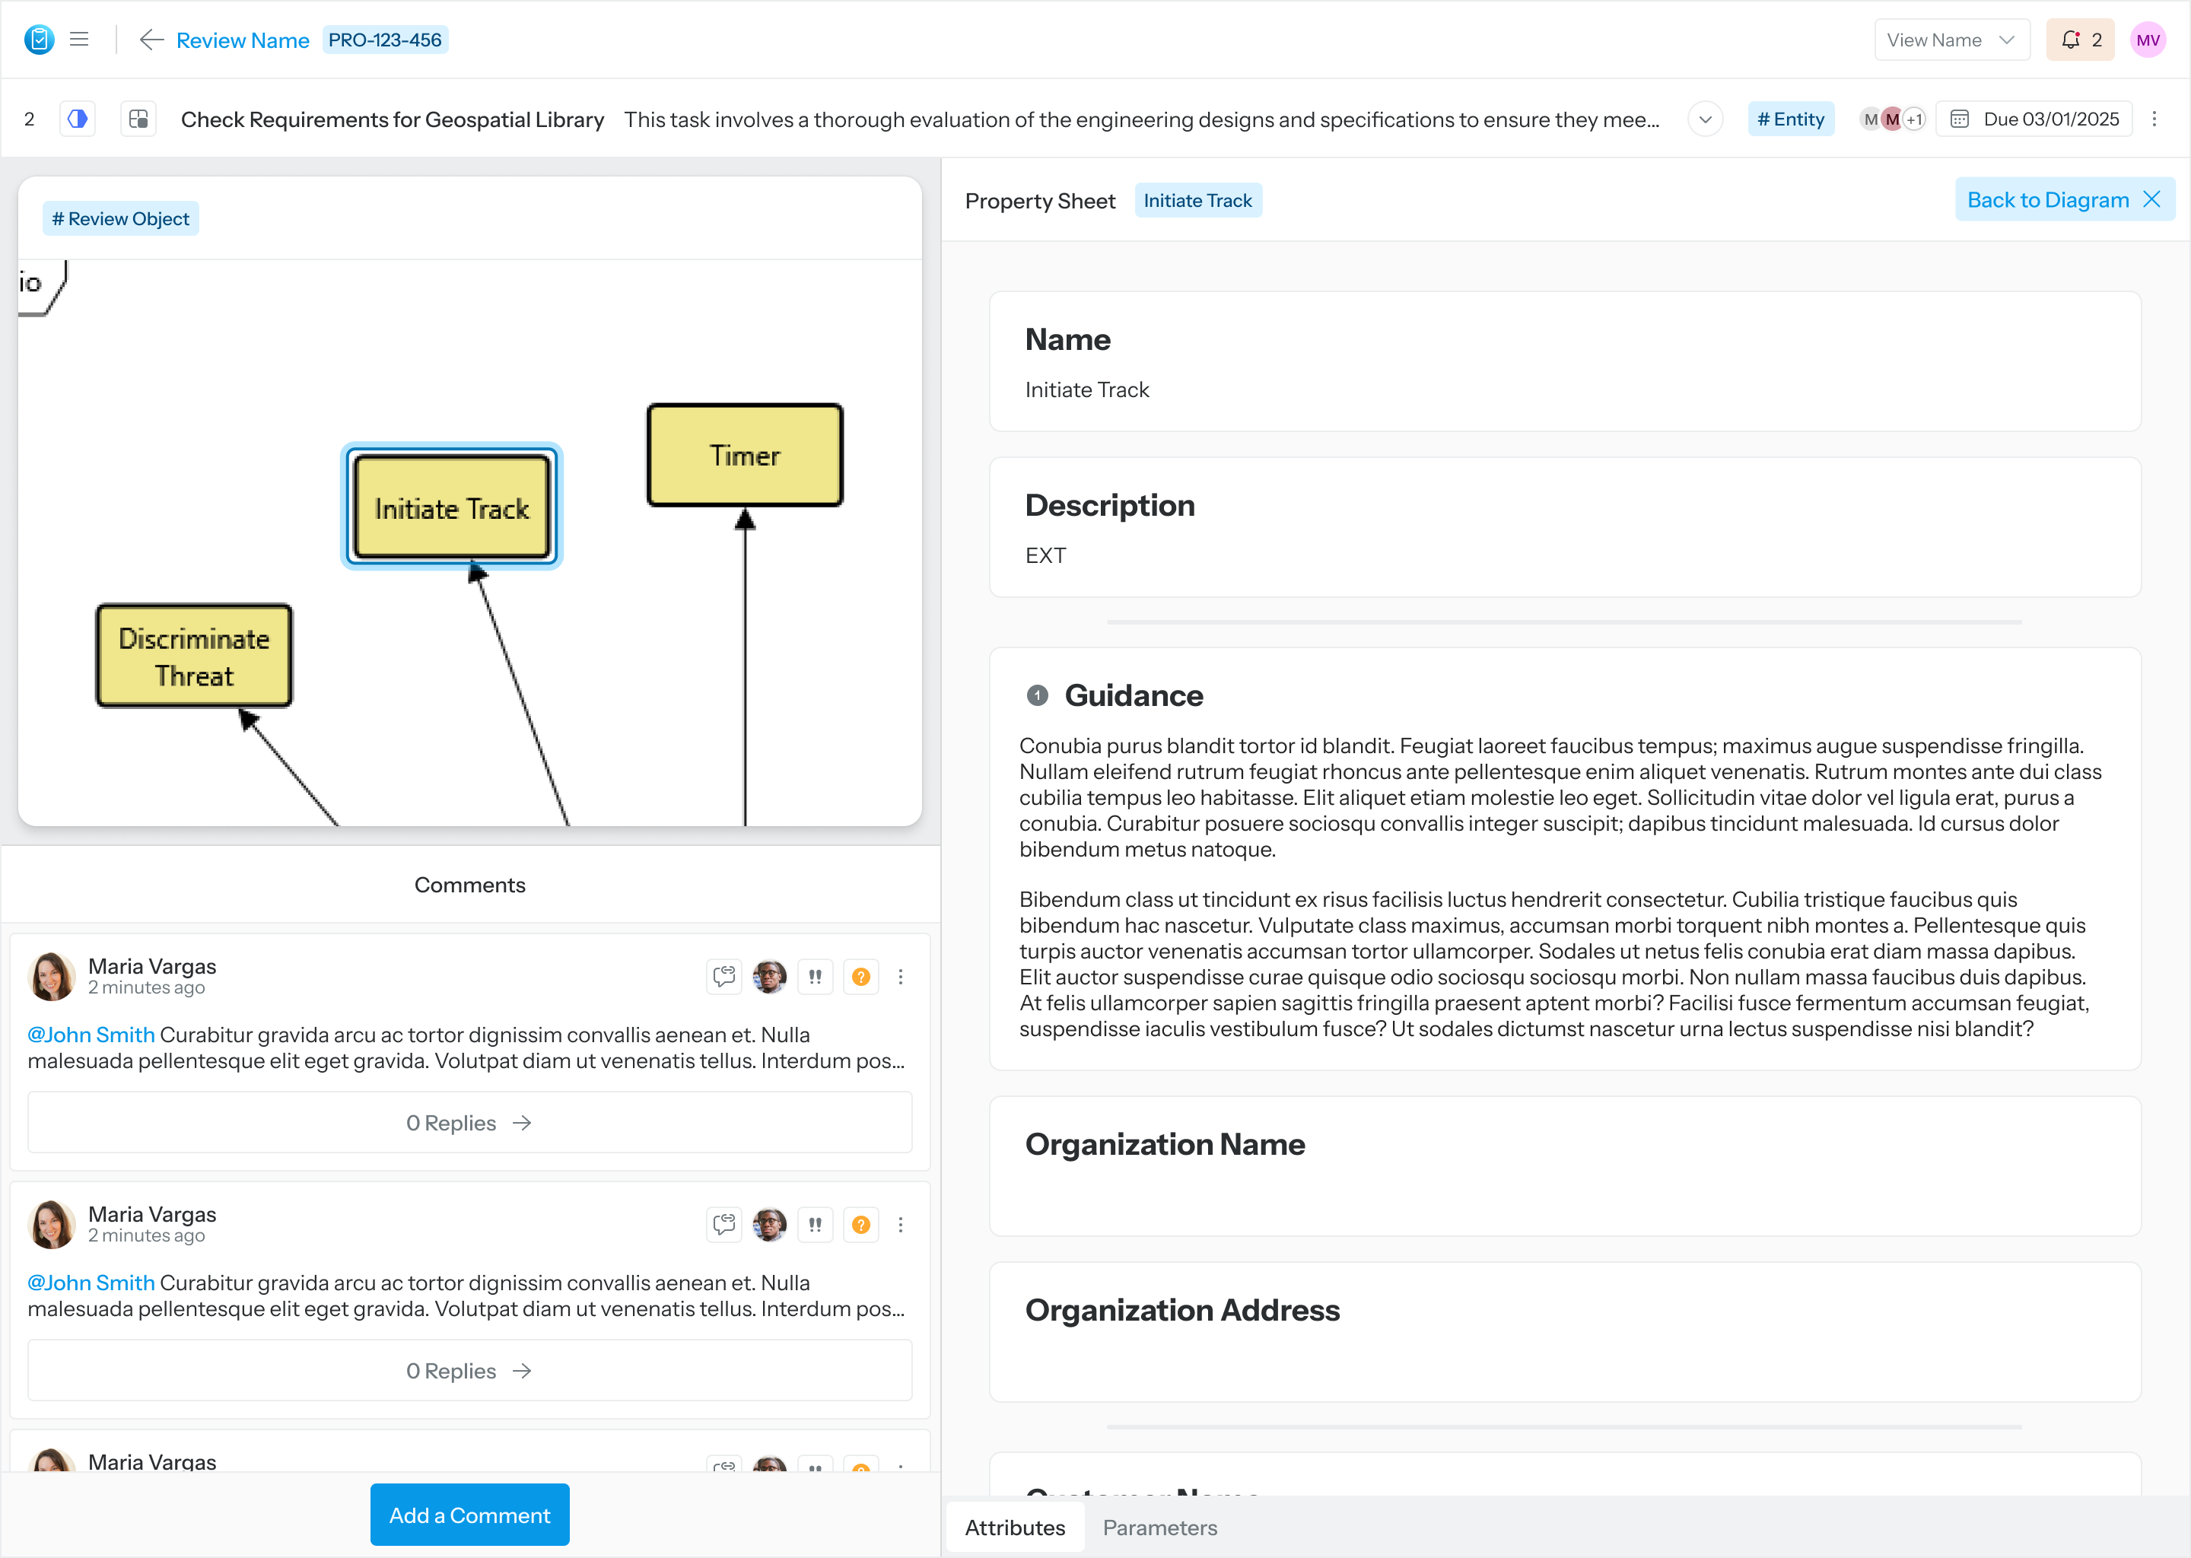Click the half-circle status icon in the task row
This screenshot has height=1558, width=2191.
click(78, 119)
